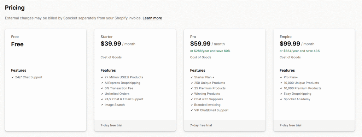362x137 pixels.
Task: Click the 24/7 Chat Support feature
Action: tap(29, 77)
